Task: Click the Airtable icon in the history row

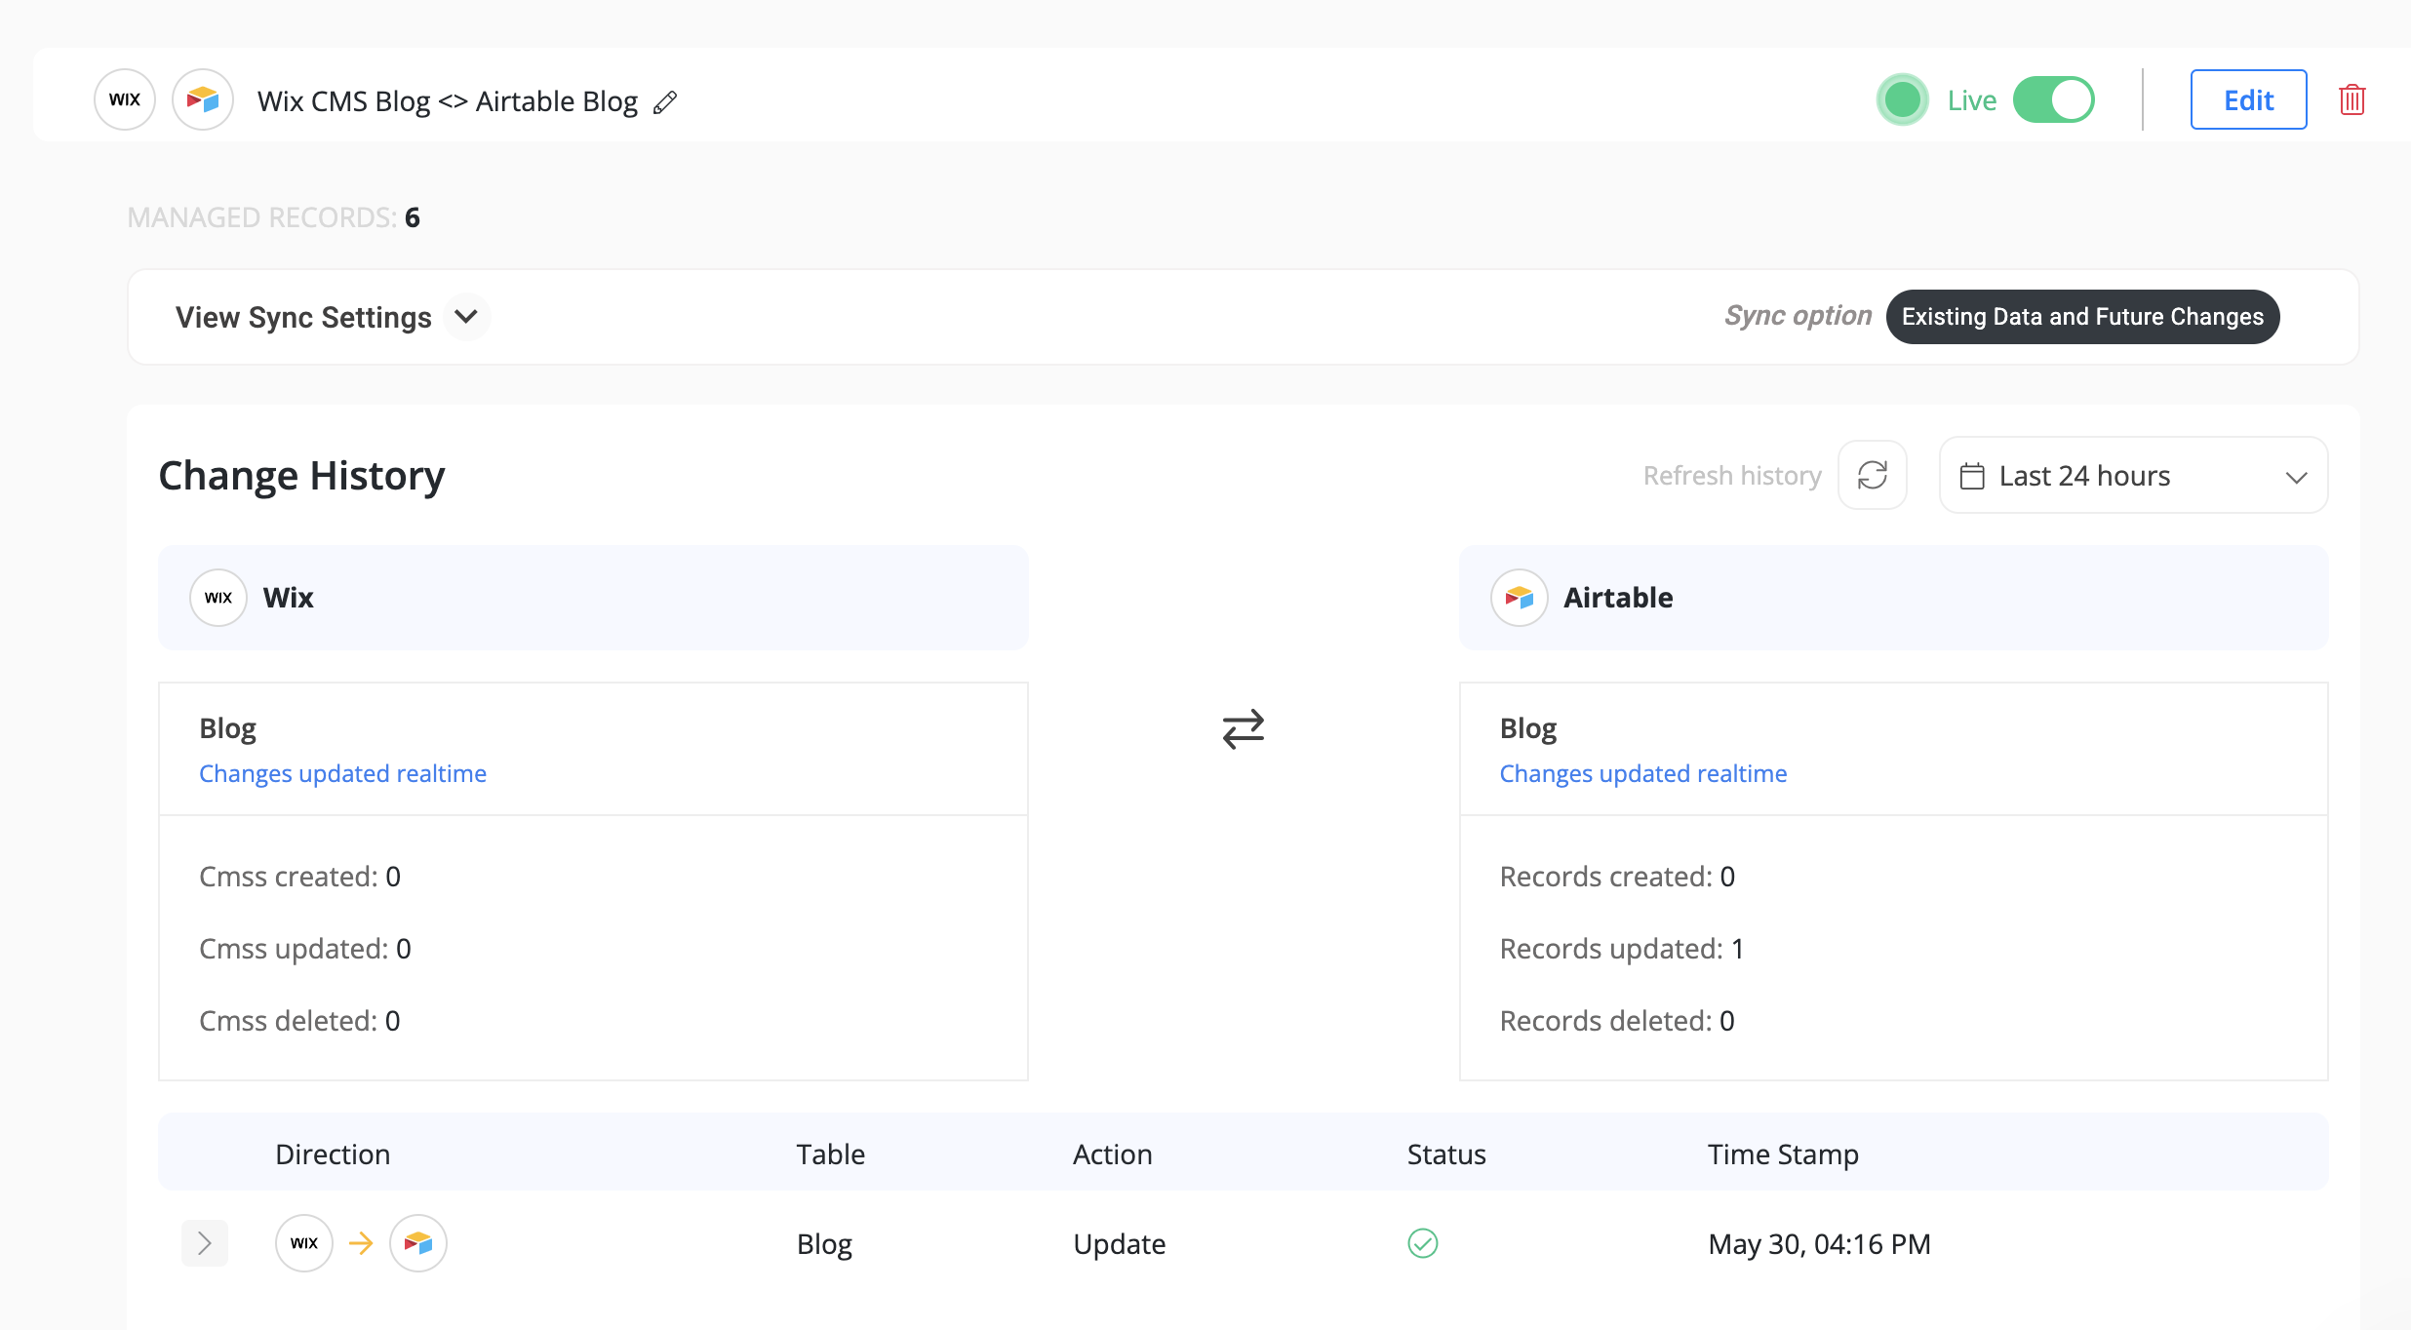Action: [418, 1243]
